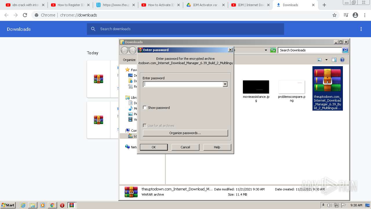Open Explorer help question mark icon
371x209 pixels.
pyautogui.click(x=342, y=60)
